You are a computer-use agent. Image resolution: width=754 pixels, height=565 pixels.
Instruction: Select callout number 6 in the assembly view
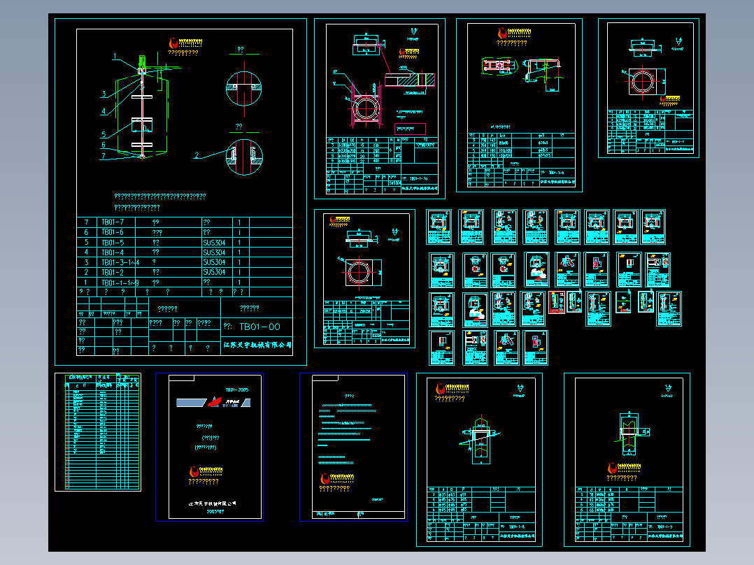click(x=104, y=145)
